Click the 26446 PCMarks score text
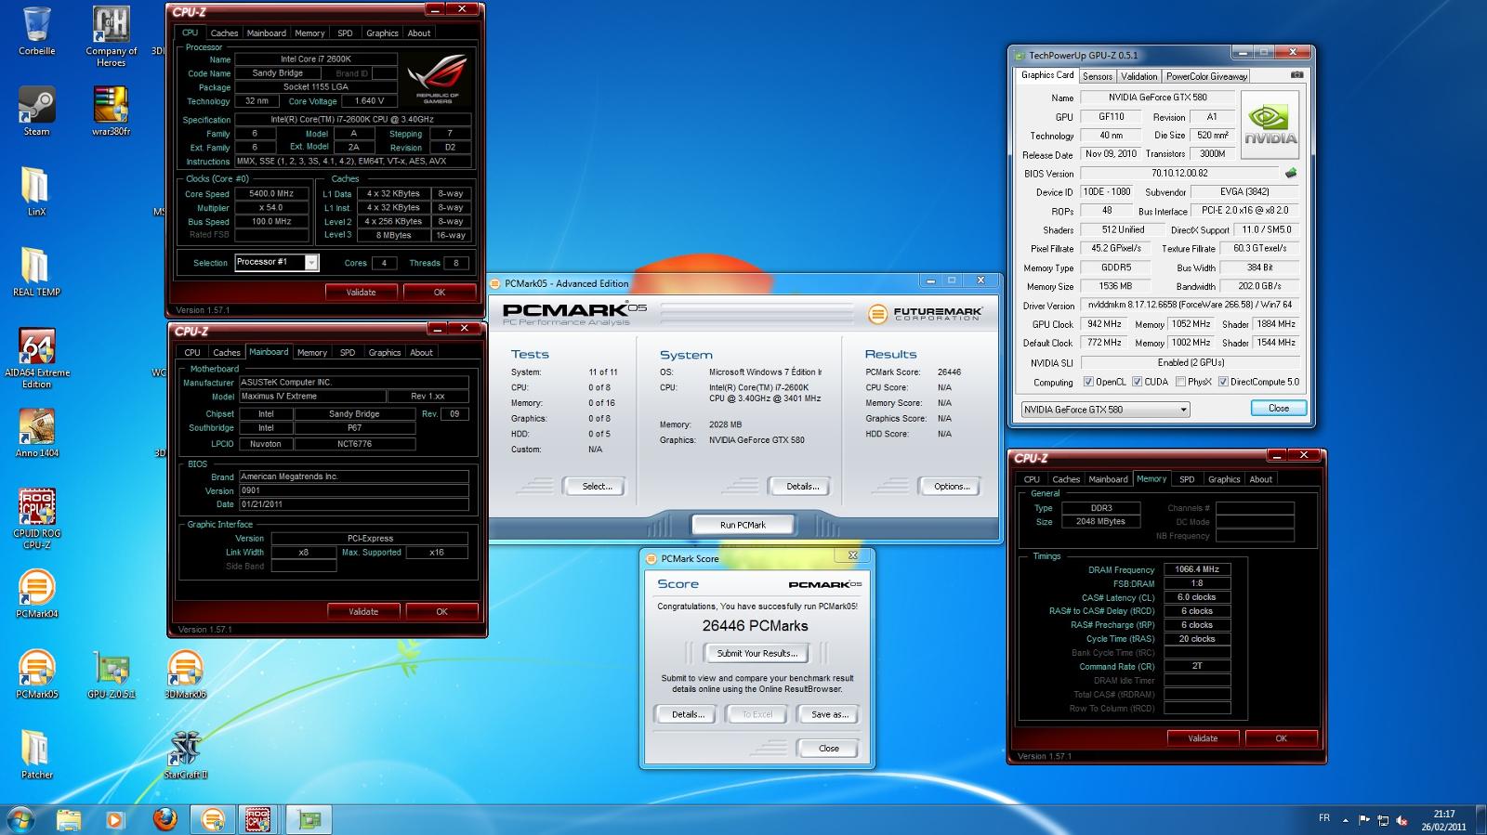The image size is (1487, 835). tap(755, 626)
